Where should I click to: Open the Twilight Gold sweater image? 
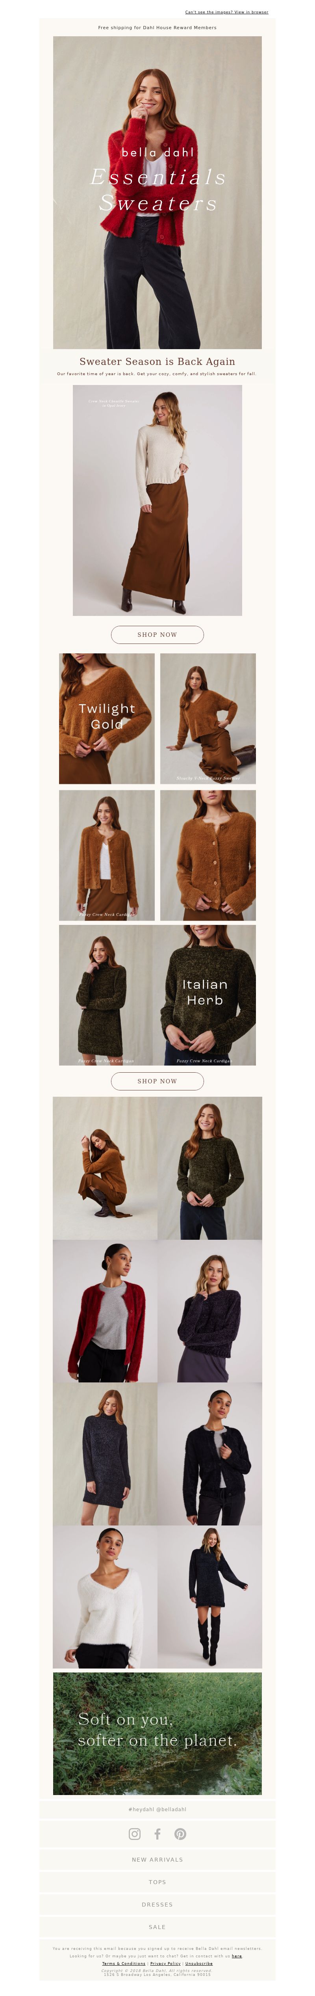(x=107, y=718)
